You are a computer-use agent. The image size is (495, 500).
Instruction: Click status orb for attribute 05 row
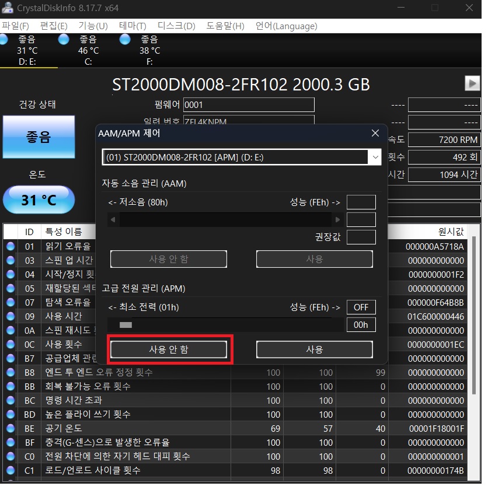[11, 288]
